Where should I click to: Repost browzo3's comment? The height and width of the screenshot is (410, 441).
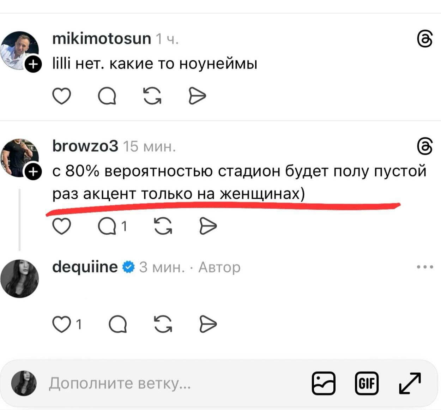(163, 226)
